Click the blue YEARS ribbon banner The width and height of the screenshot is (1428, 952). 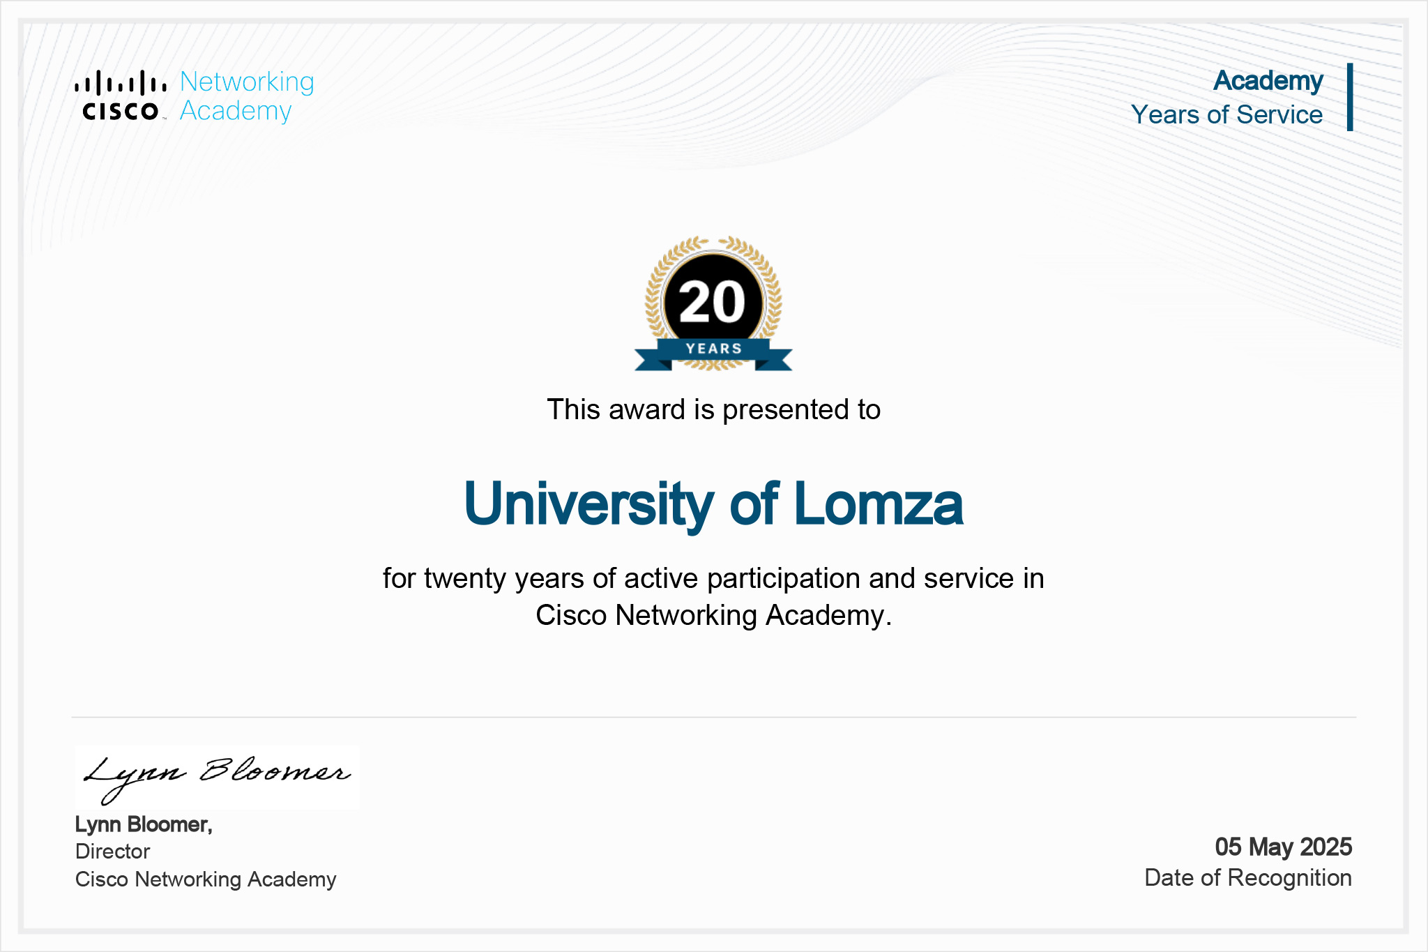tap(713, 352)
